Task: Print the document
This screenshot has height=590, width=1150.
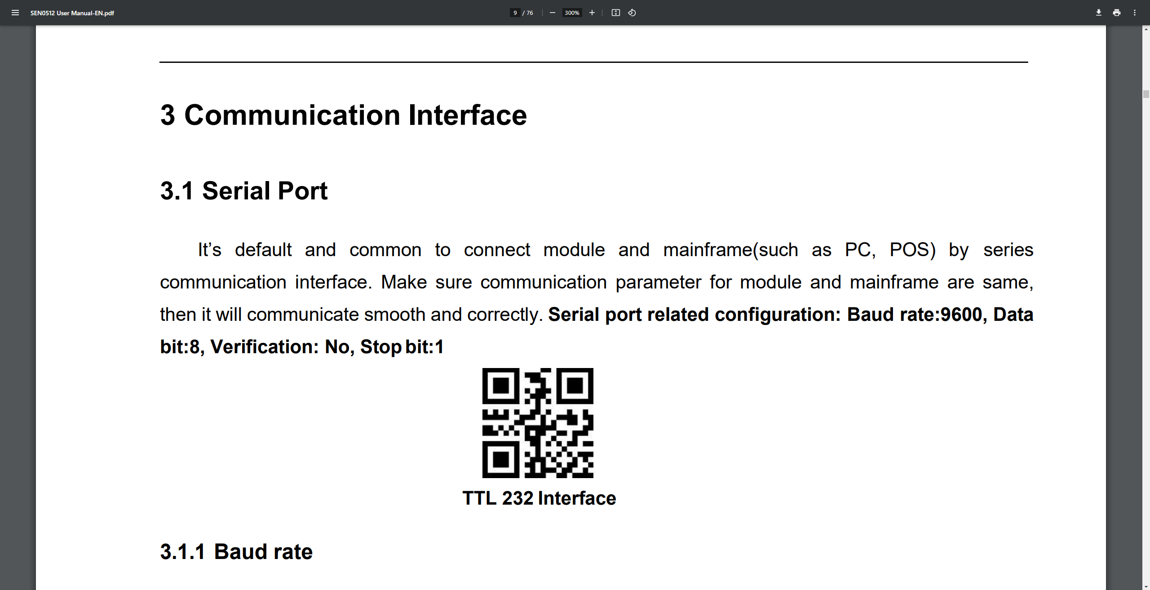Action: click(1117, 13)
